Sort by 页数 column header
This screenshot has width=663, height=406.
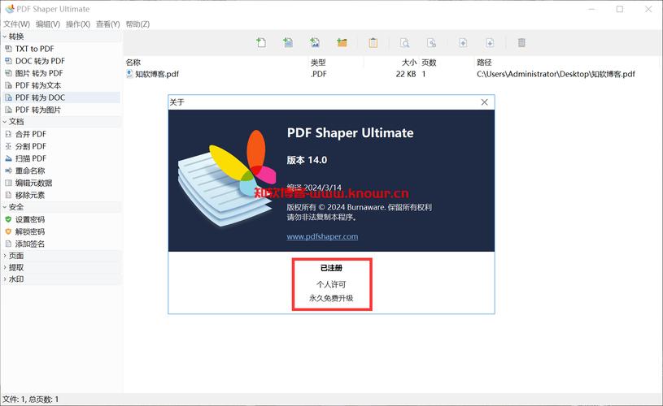click(446, 63)
